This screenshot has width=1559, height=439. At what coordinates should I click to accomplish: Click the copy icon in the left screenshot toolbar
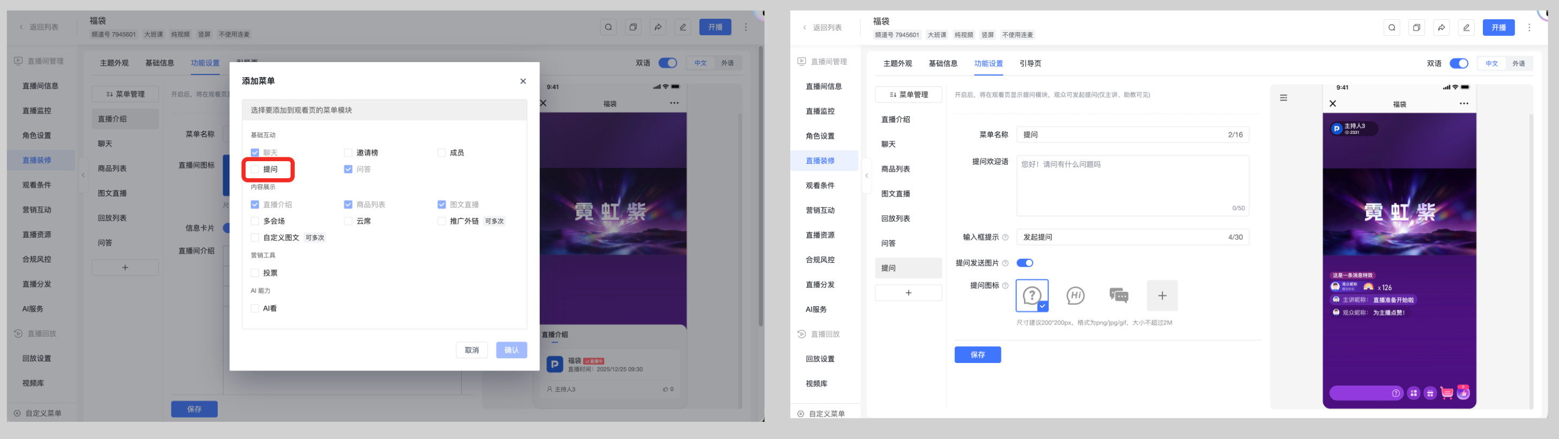633,27
